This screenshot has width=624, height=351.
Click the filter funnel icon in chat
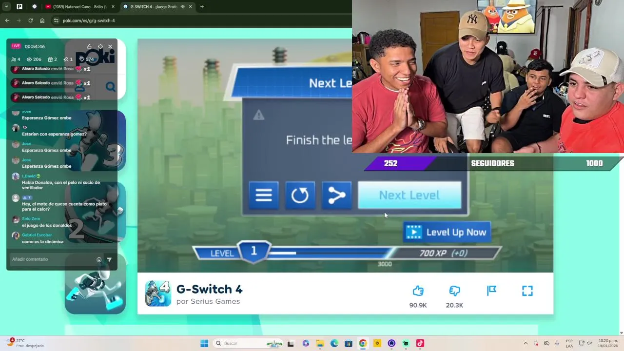tap(109, 260)
